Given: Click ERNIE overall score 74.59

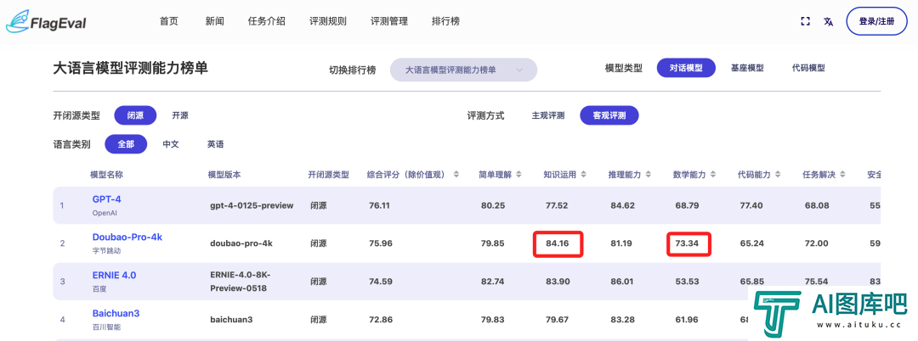Looking at the screenshot, I should point(381,282).
